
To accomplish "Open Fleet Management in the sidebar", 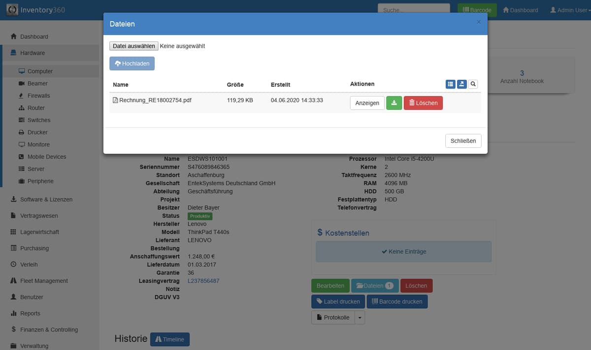I will click(44, 281).
